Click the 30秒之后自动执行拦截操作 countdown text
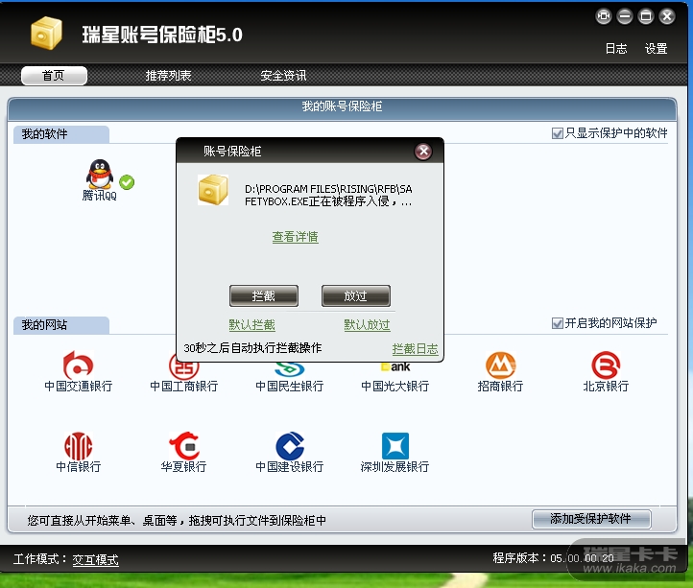Screen dimensions: 693x588 (252, 348)
